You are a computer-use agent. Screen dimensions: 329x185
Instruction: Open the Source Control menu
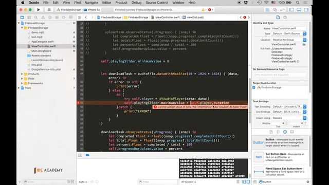coord(157,3)
